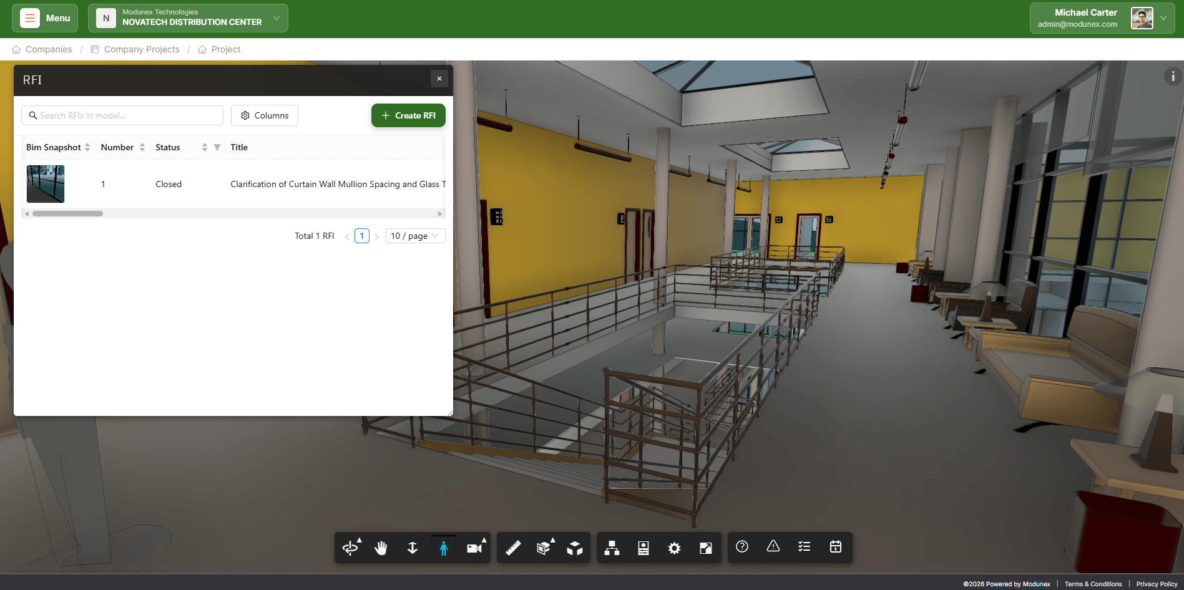Open the schedule calendar icon
The image size is (1184, 590).
(x=835, y=546)
